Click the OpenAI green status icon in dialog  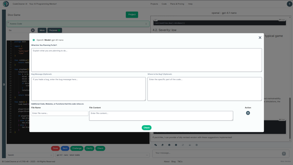[x=34, y=40]
